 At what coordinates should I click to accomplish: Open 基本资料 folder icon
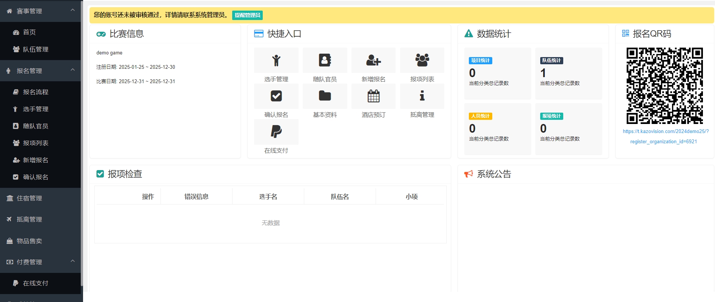click(325, 96)
